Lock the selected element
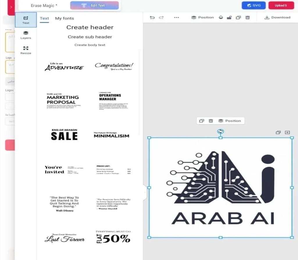Screen dimensions: 298x260 (229, 17)
